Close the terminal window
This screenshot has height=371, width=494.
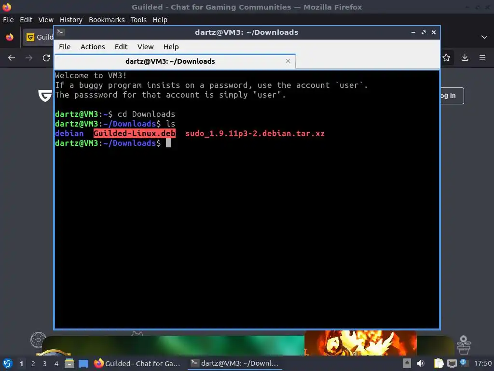coord(434,32)
